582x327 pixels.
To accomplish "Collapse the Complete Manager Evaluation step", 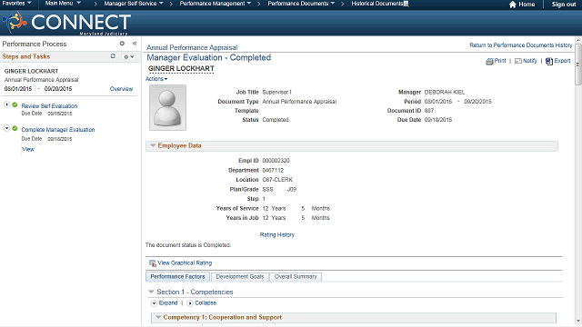I will tap(6, 128).
